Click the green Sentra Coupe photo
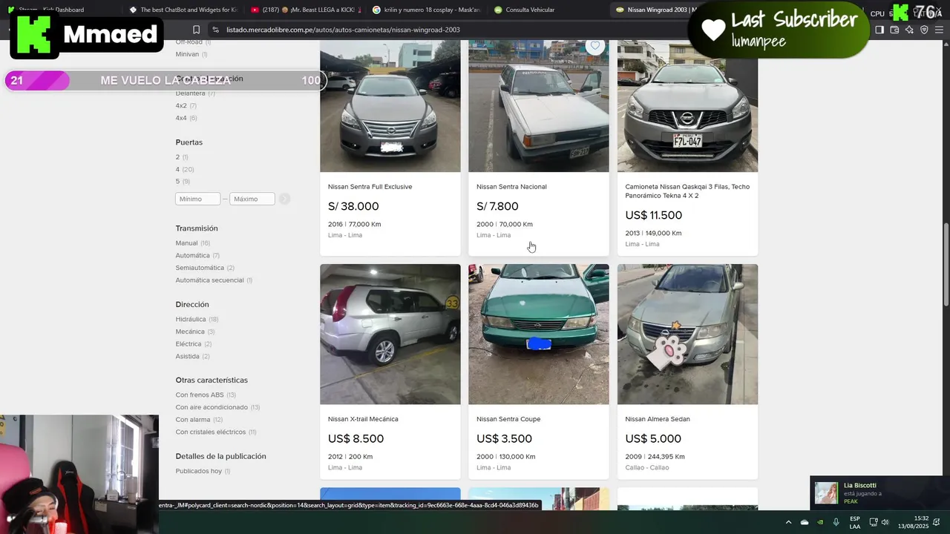 coord(538,334)
